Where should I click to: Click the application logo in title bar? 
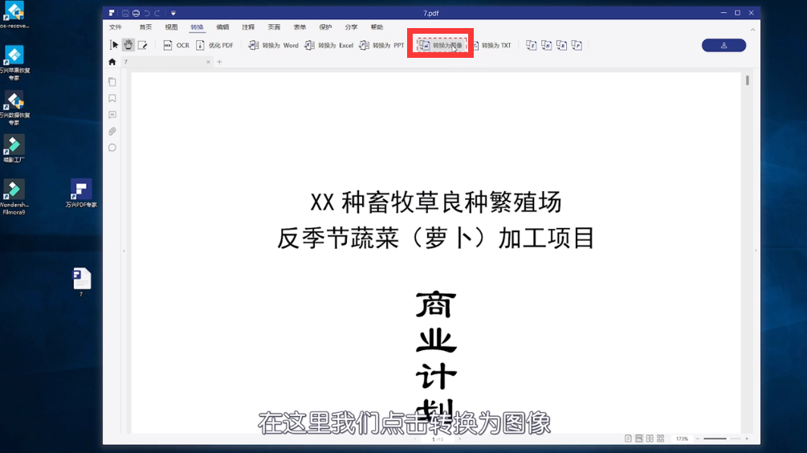click(x=112, y=13)
